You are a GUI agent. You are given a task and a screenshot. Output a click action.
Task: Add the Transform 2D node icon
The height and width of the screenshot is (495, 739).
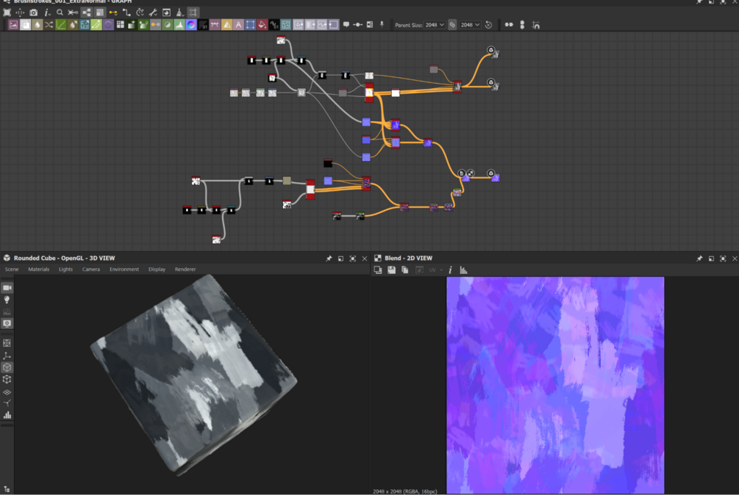coord(250,25)
